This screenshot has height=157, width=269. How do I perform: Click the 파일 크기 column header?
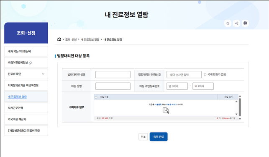[x=228, y=97]
